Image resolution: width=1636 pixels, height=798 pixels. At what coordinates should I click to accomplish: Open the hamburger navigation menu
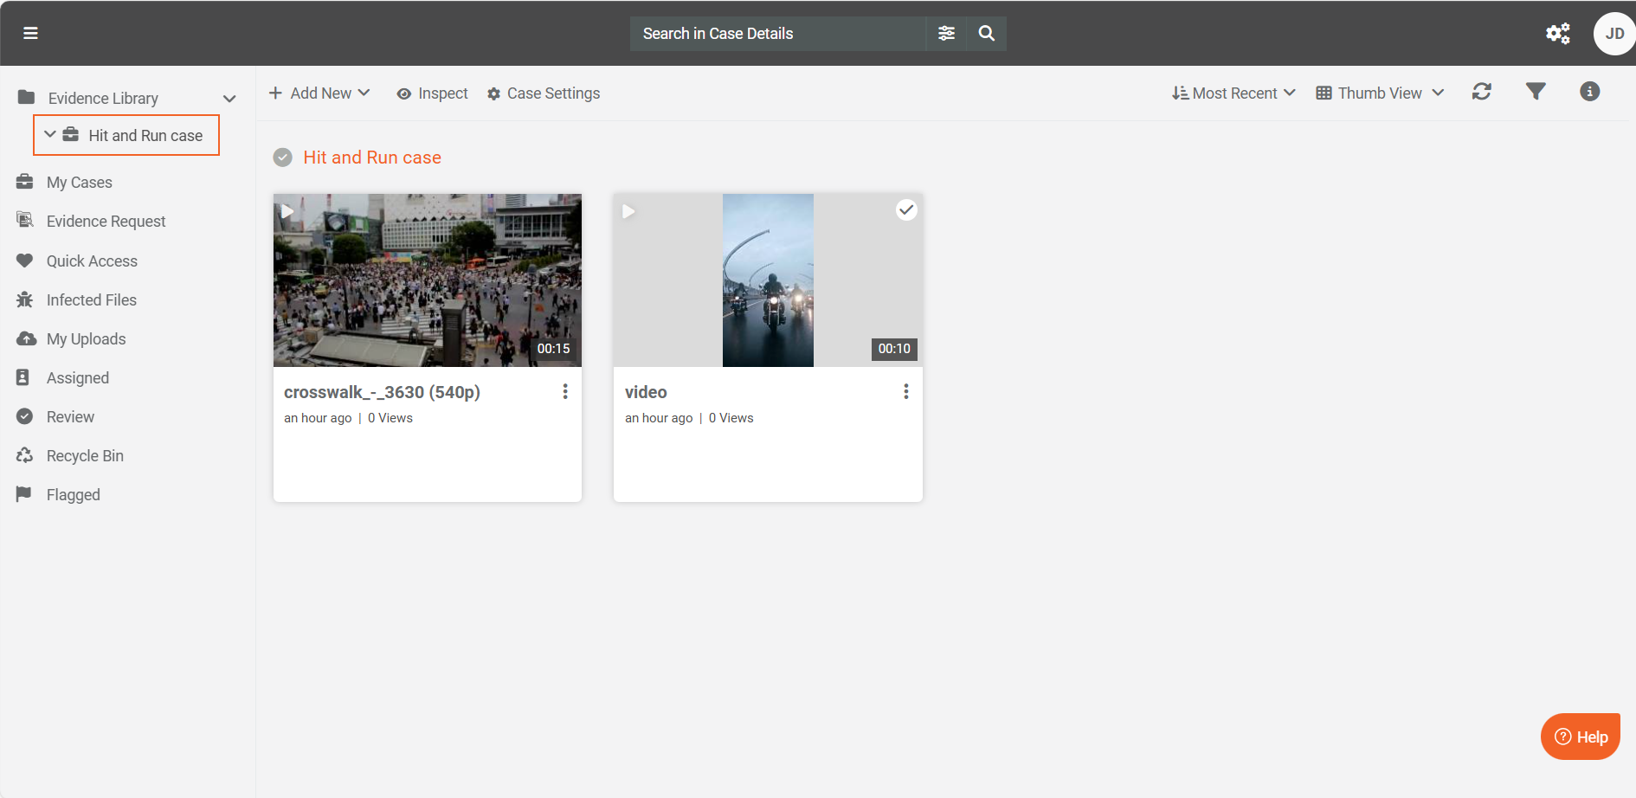pyautogui.click(x=30, y=33)
